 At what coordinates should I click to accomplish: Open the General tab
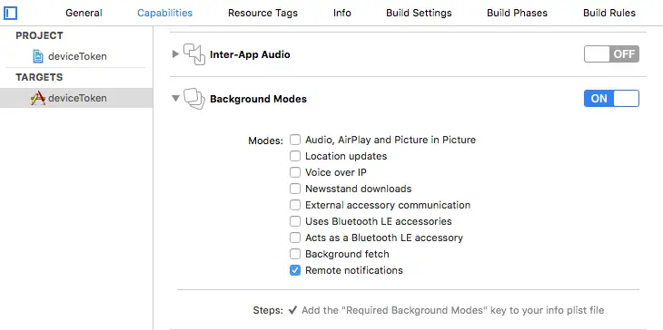coord(84,13)
